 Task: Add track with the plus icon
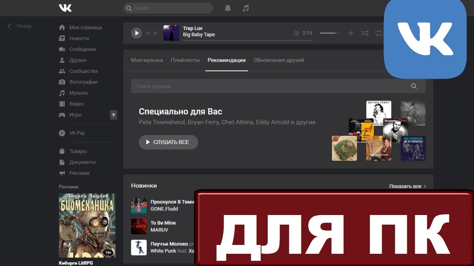[x=351, y=33]
